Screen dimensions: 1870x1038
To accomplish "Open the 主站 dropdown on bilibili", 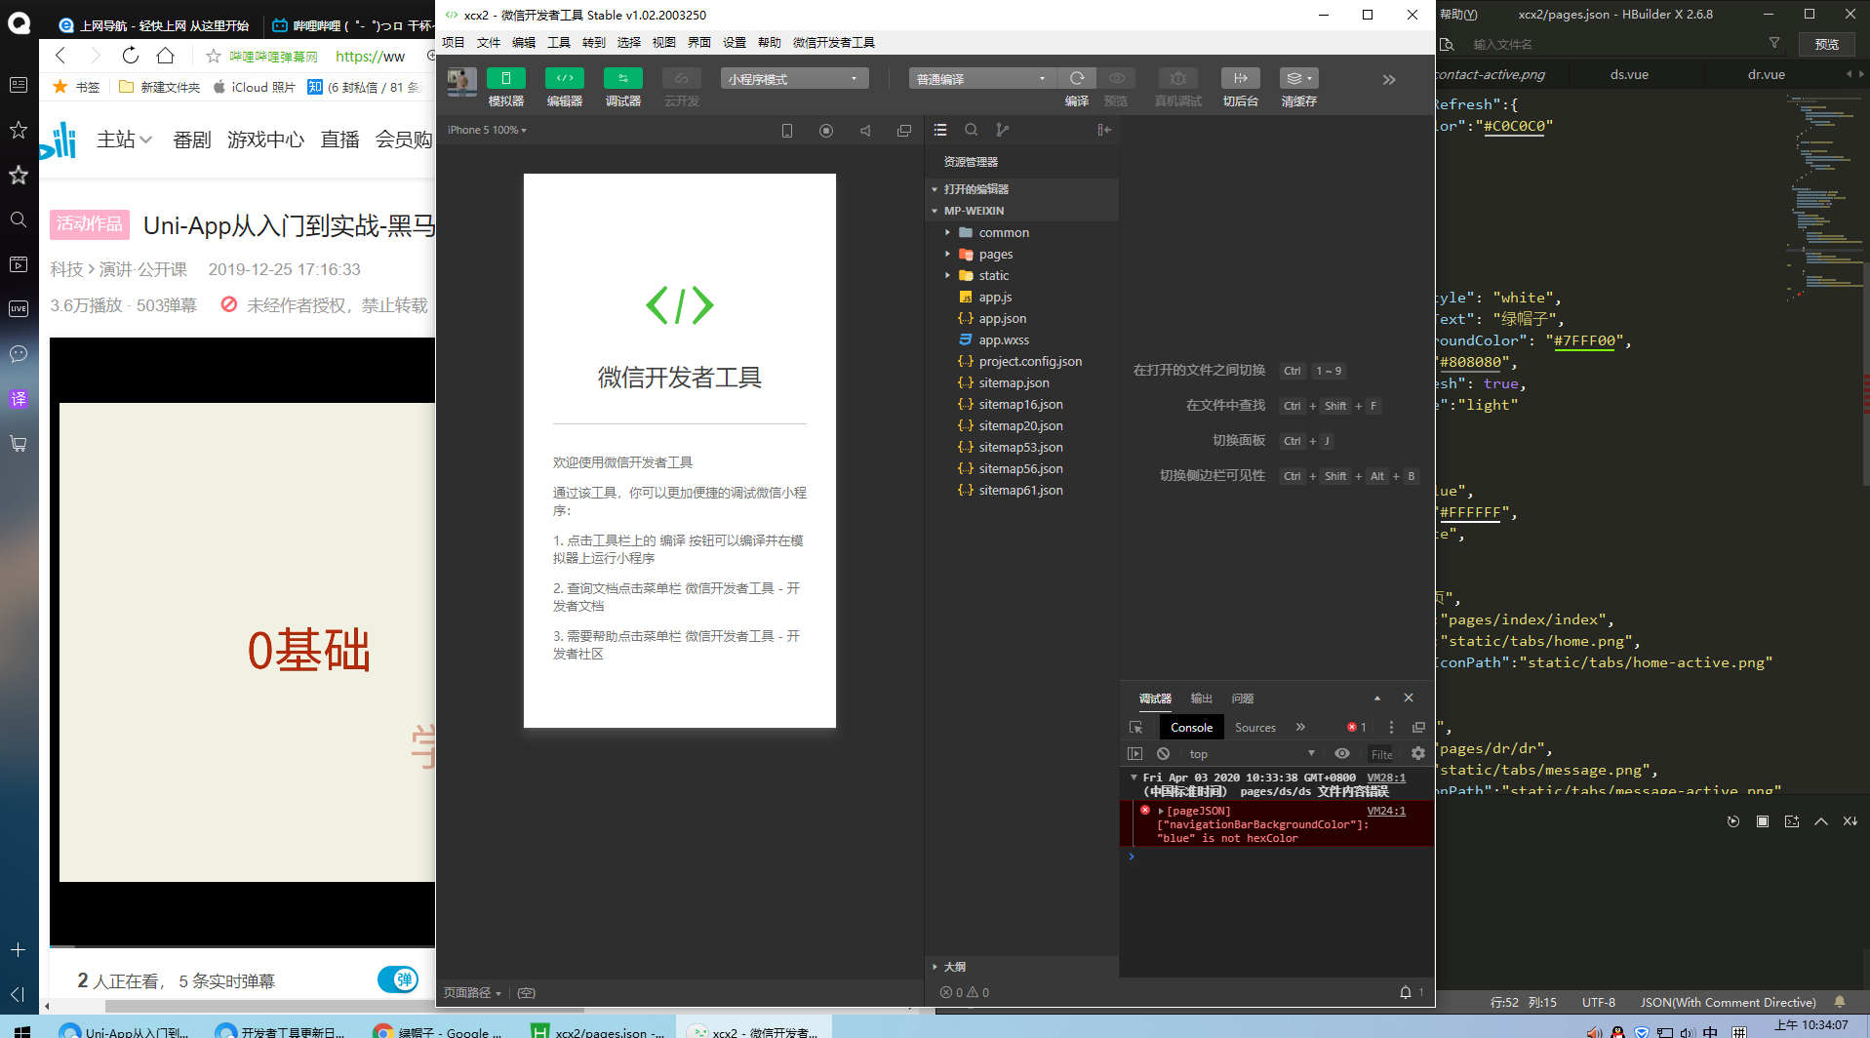I will [124, 140].
